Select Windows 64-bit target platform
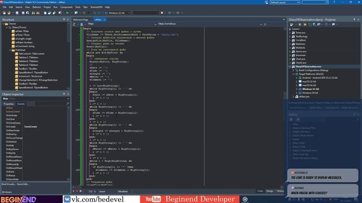The image size is (362, 203). (310, 92)
